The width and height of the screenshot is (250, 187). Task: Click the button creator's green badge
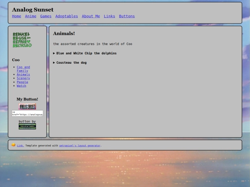point(27,126)
